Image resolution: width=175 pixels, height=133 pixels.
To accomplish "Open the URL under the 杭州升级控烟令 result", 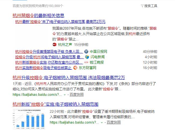I will (x=37, y=95).
